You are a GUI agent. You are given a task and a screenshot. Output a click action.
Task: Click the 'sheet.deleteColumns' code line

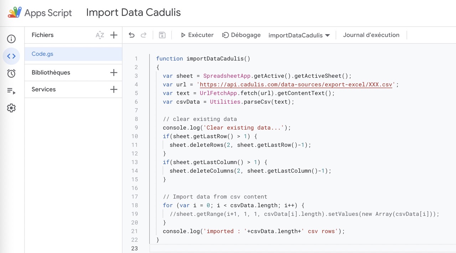point(250,171)
